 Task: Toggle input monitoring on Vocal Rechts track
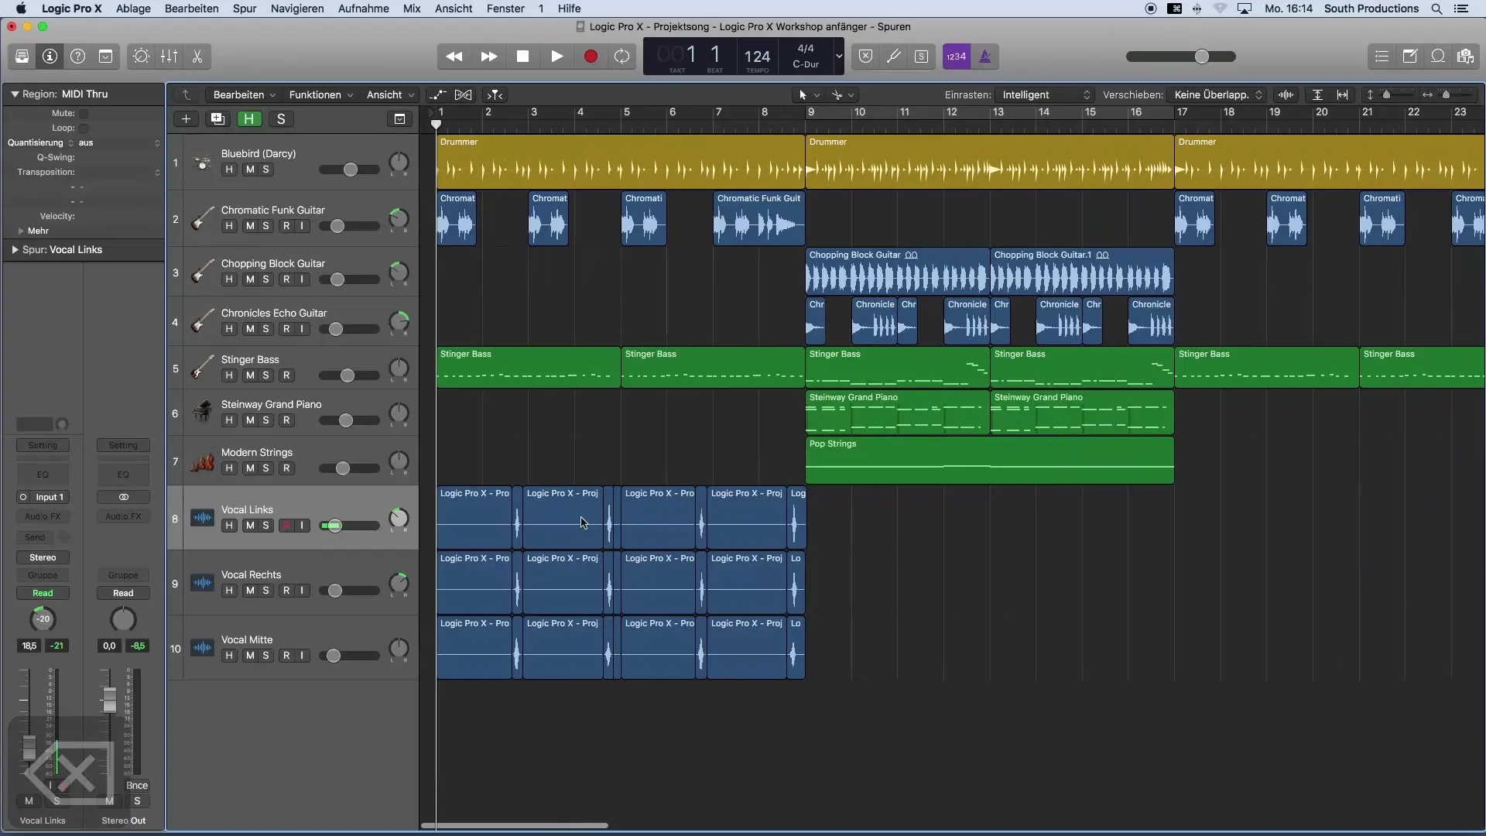pos(302,591)
